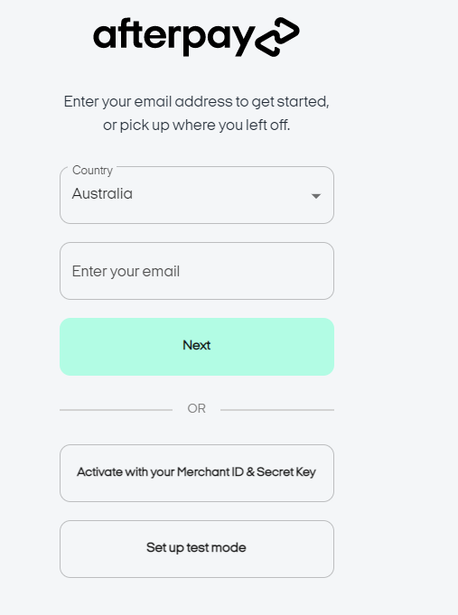Click the divider line left of OR
This screenshot has height=615, width=458.
point(116,410)
